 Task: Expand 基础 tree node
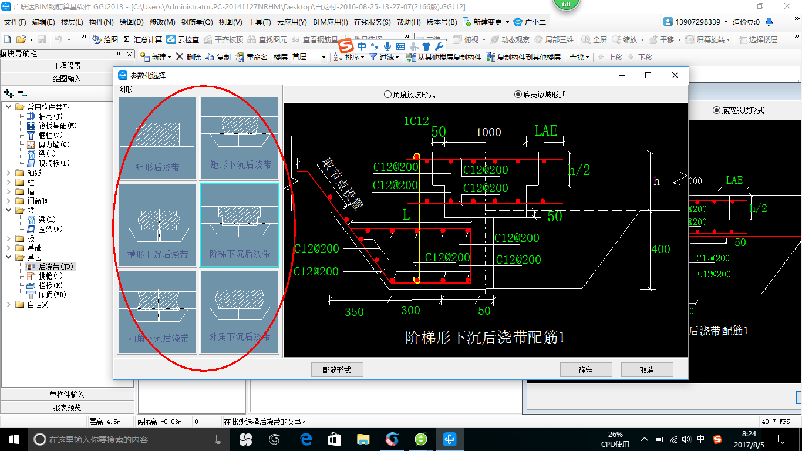[x=9, y=248]
